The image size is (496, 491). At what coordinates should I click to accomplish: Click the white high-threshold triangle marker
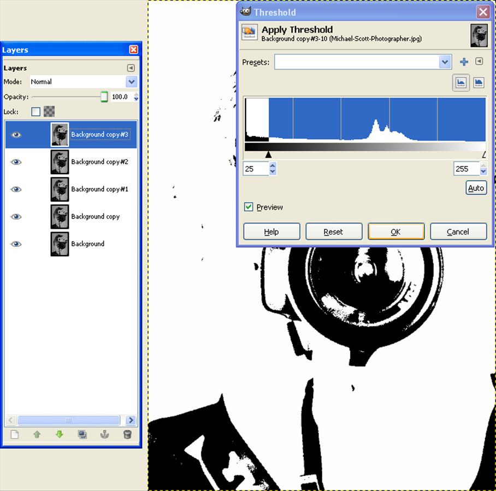484,155
